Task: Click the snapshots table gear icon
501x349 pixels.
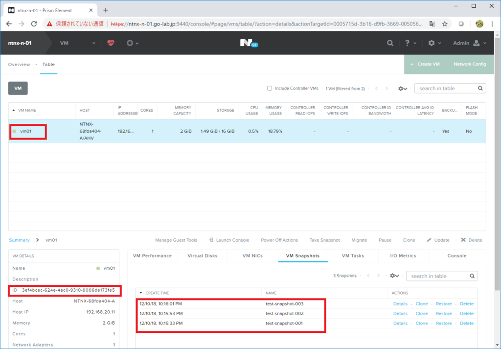Action: [394, 276]
